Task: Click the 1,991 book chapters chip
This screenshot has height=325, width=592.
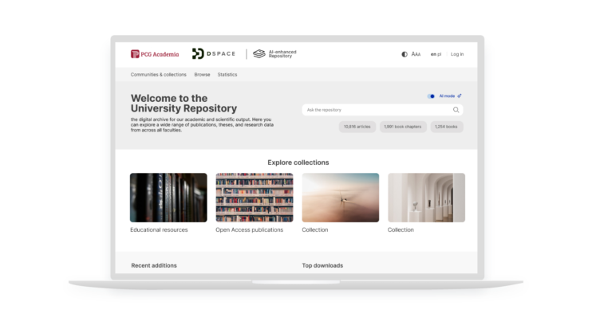Action: point(402,127)
